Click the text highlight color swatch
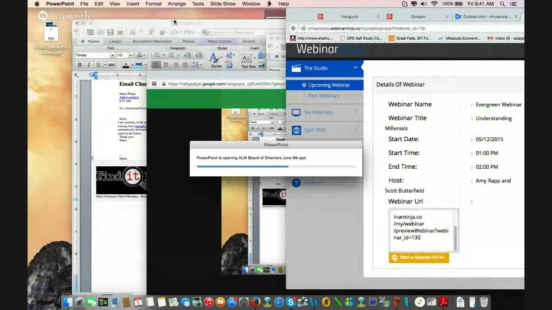The width and height of the screenshot is (552, 310). point(139,65)
